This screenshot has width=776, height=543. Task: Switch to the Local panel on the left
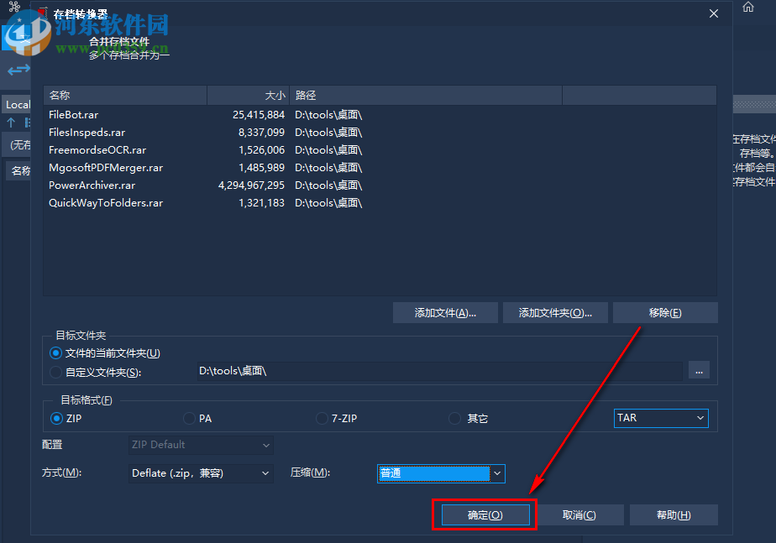pyautogui.click(x=18, y=104)
